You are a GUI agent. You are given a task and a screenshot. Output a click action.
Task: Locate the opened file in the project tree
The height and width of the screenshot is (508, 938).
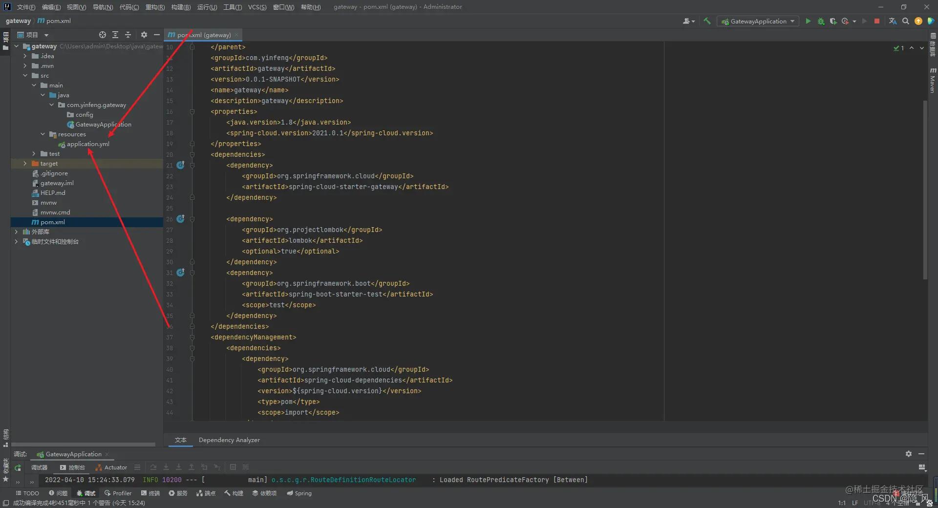tap(103, 35)
